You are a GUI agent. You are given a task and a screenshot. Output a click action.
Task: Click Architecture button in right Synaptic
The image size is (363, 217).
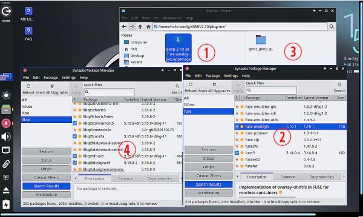(x=209, y=193)
